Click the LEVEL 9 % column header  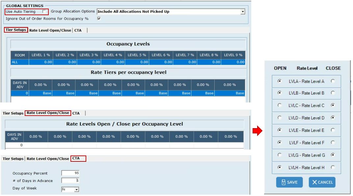coord(233,55)
